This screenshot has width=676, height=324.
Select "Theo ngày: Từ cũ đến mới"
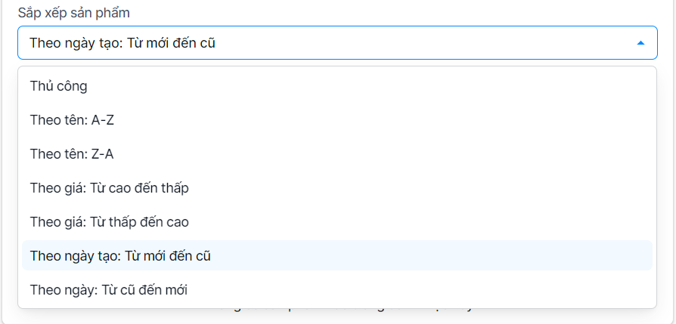[108, 290]
